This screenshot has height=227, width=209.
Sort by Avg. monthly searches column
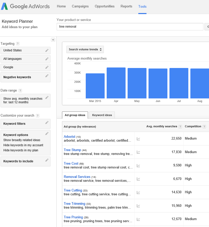162,126
